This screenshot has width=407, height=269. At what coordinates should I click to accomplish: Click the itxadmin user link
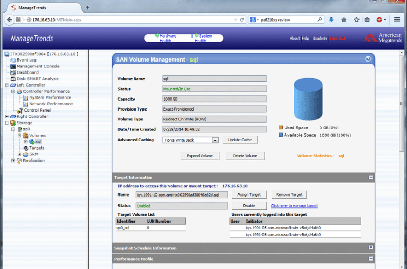tap(319, 38)
